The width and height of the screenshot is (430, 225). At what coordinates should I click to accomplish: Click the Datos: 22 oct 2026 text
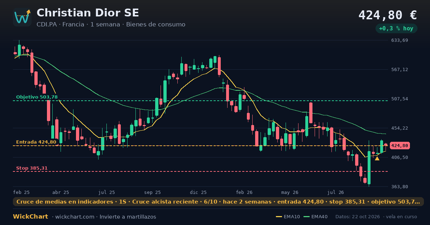358,217
